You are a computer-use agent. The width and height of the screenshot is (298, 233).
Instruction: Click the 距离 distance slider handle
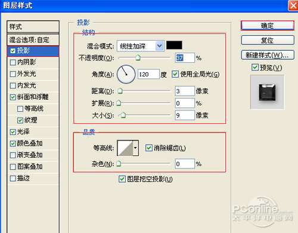click(120, 91)
